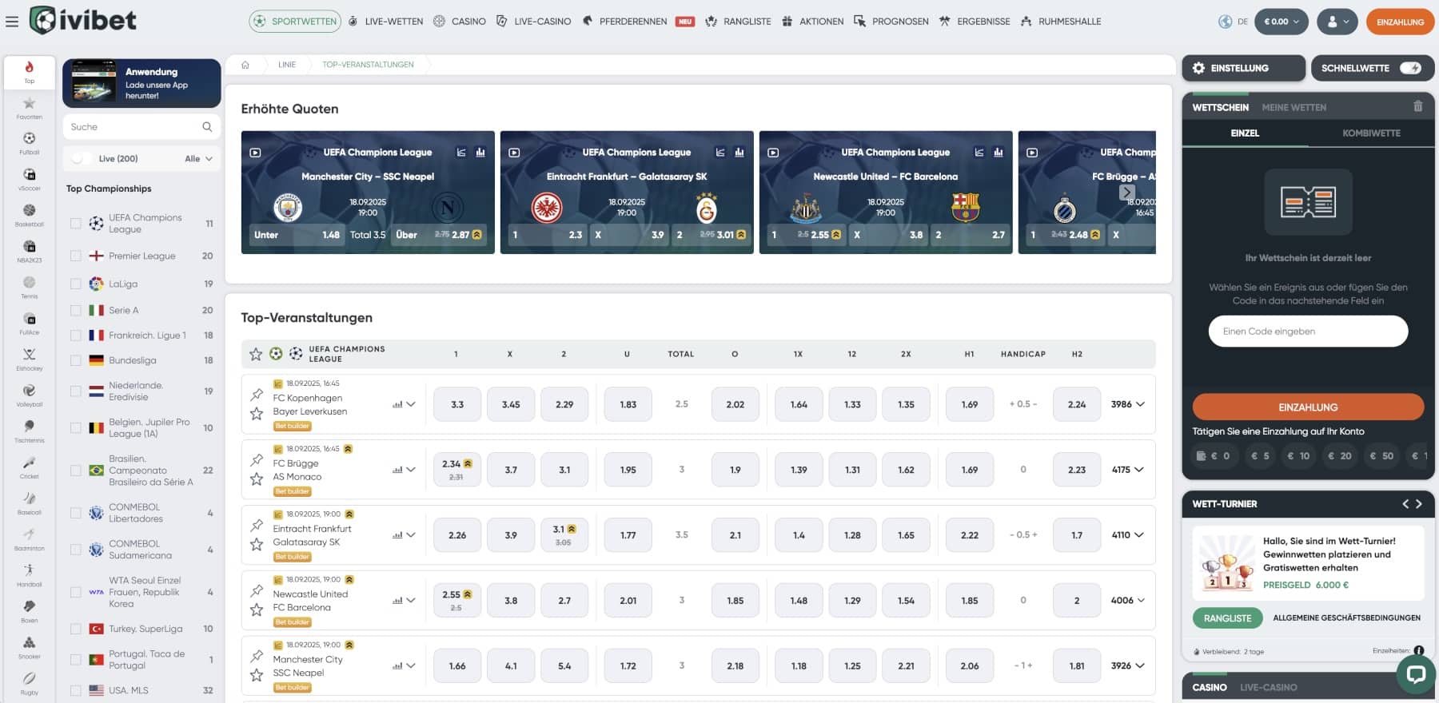Open the user account dropdown
This screenshot has width=1439, height=703.
pos(1337,22)
